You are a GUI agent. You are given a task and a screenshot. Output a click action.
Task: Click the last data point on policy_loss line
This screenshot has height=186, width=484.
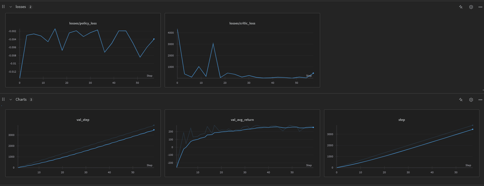(154, 39)
